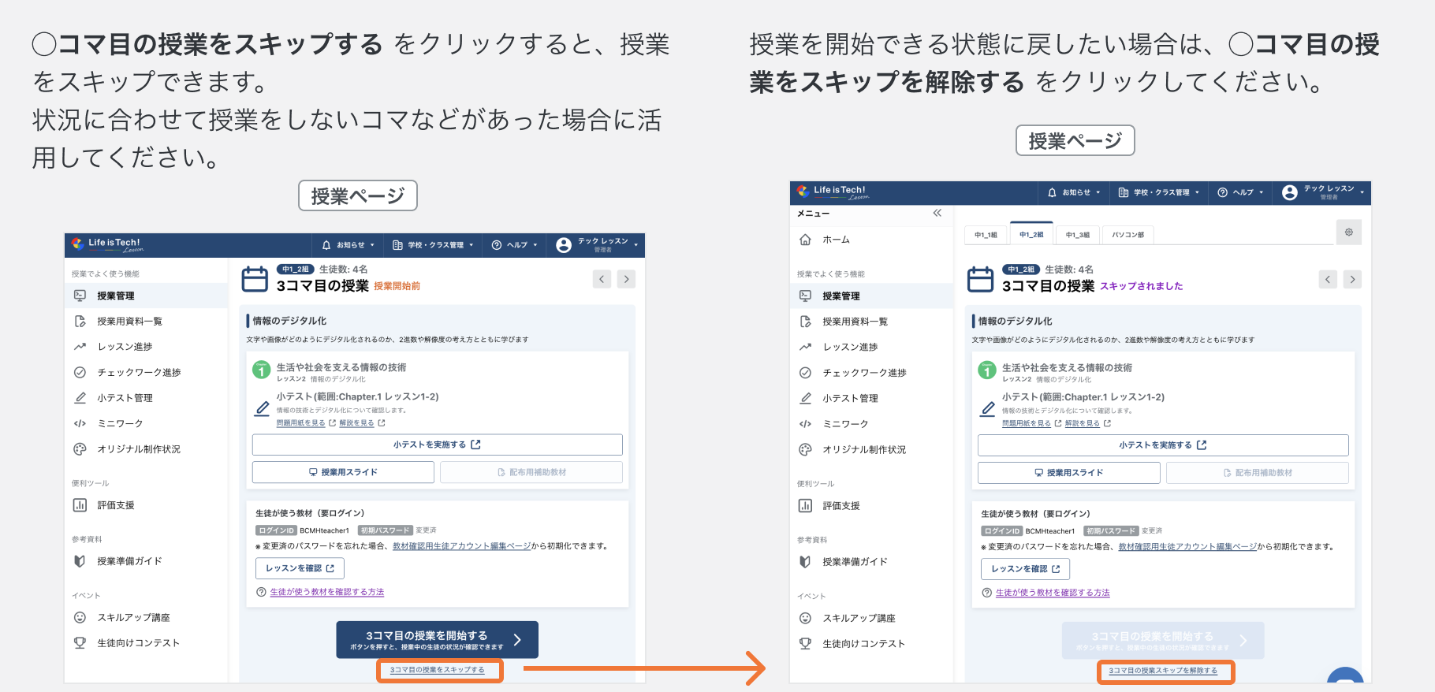
Task: Go to next lesson arrow in left screenshot
Action: (x=627, y=279)
